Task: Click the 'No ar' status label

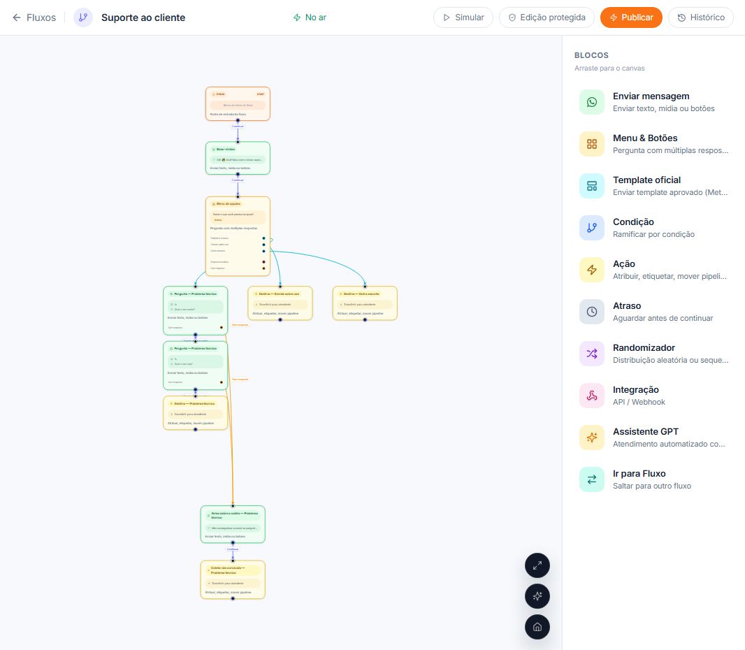Action: click(310, 17)
